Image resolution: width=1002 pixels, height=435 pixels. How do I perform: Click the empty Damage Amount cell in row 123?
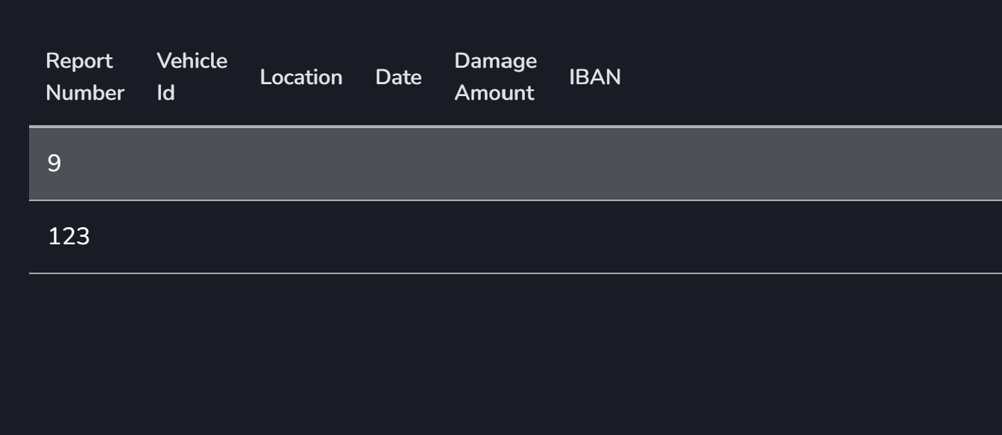[x=496, y=237]
